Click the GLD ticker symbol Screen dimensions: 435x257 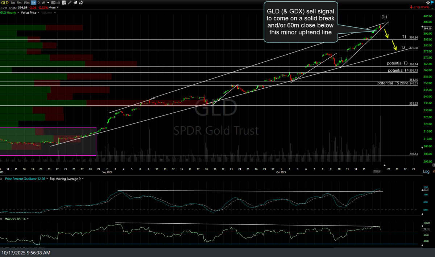[4, 3]
